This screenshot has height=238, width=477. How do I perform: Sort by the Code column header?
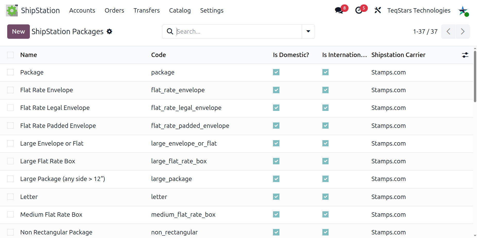[x=158, y=55]
